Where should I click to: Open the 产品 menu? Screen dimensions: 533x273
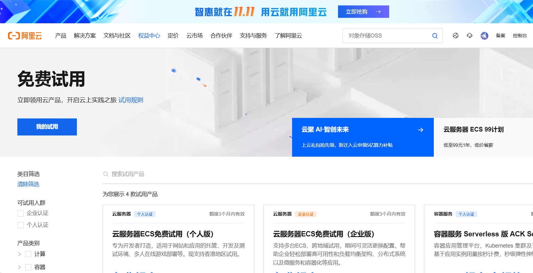pos(61,36)
